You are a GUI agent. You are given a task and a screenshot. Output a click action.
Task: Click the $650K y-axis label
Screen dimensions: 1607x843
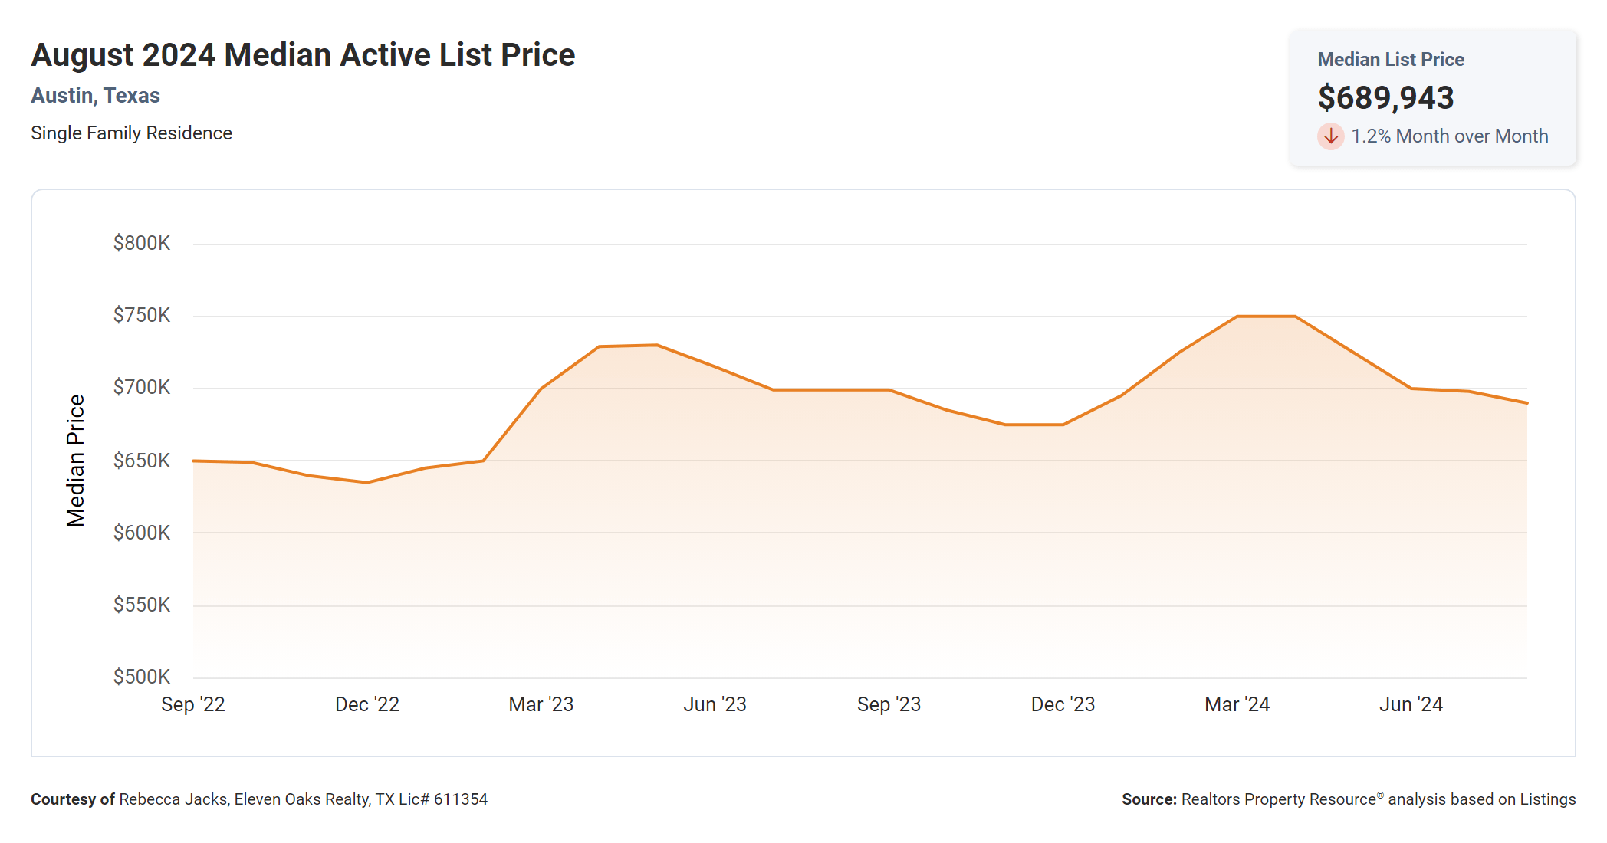(x=142, y=461)
